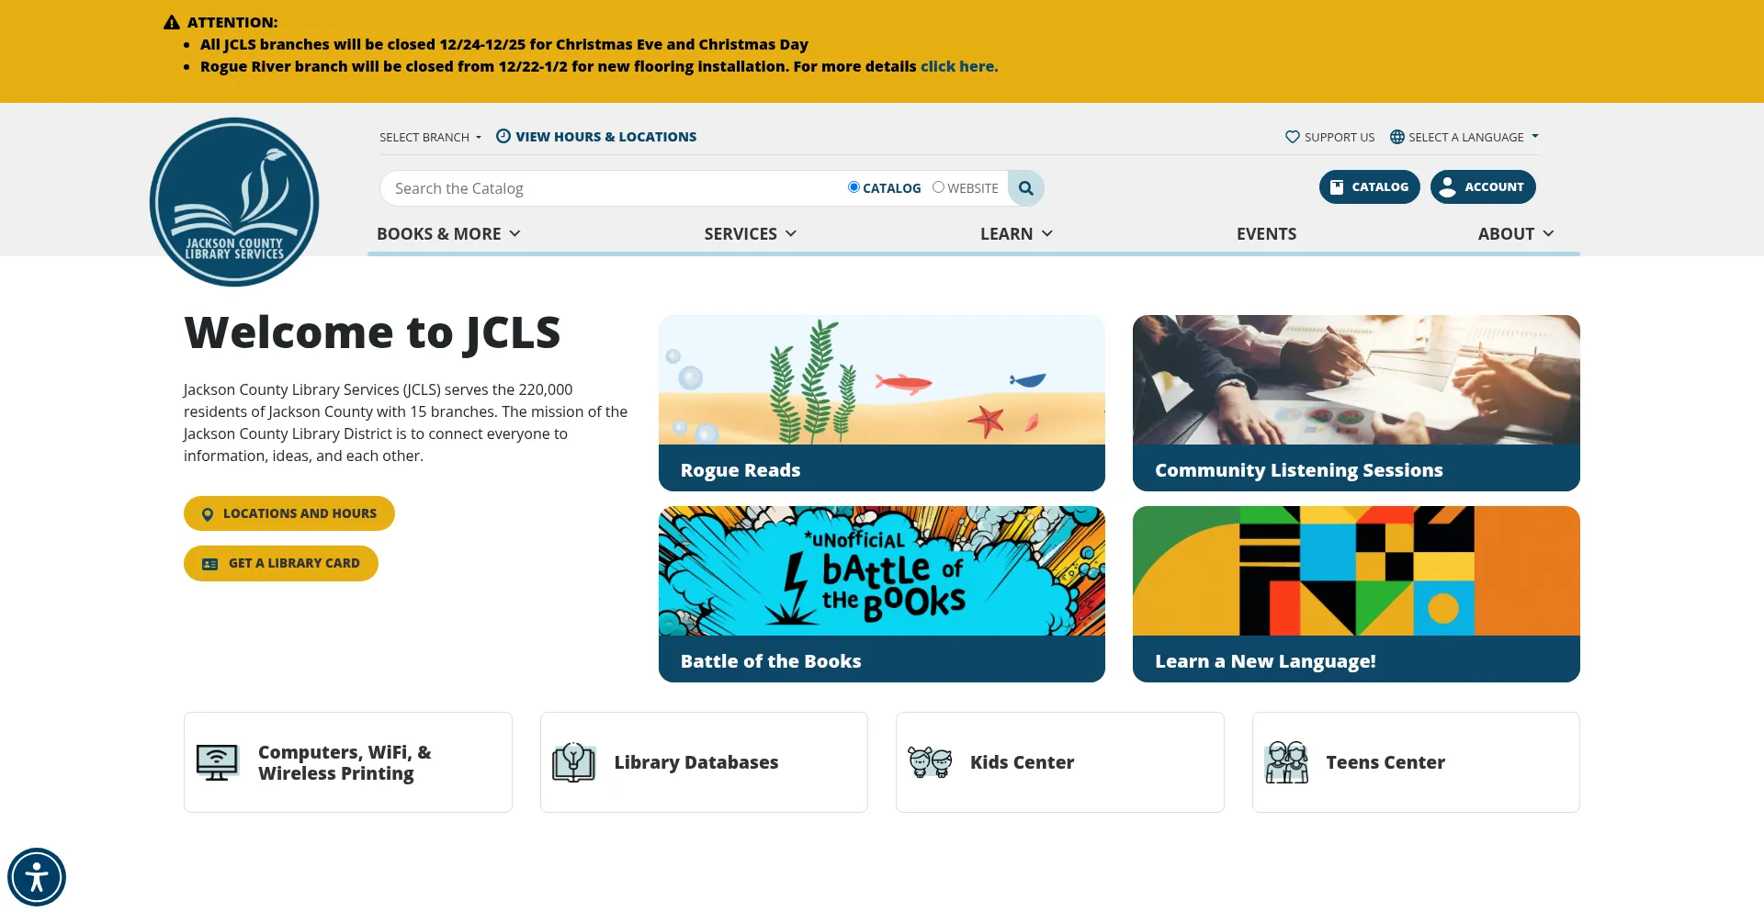Open the EVENTS menu item
This screenshot has height=912, width=1764.
click(1266, 233)
